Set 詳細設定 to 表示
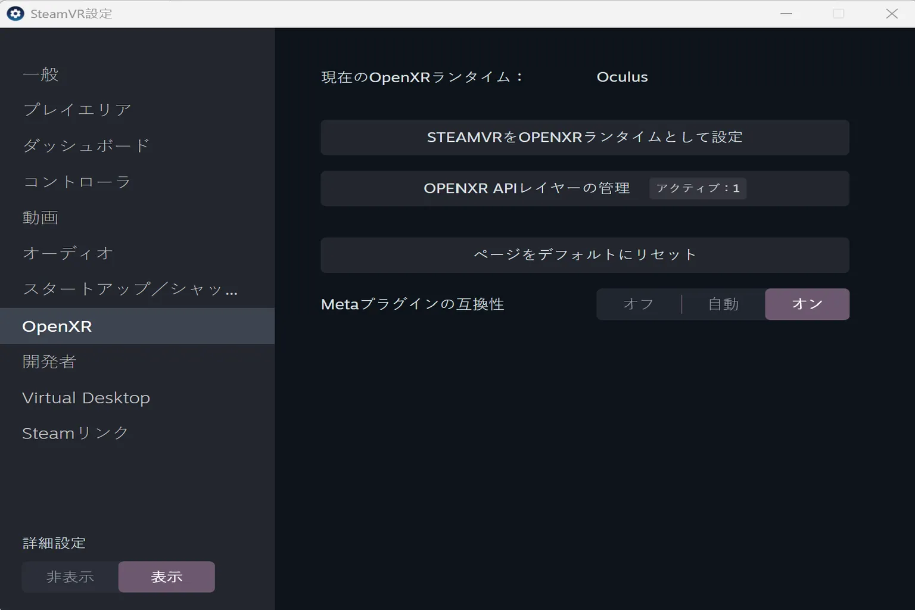The height and width of the screenshot is (610, 915). point(167,577)
